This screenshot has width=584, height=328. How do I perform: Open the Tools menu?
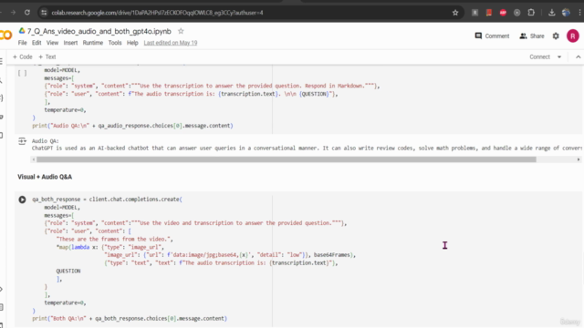115,43
